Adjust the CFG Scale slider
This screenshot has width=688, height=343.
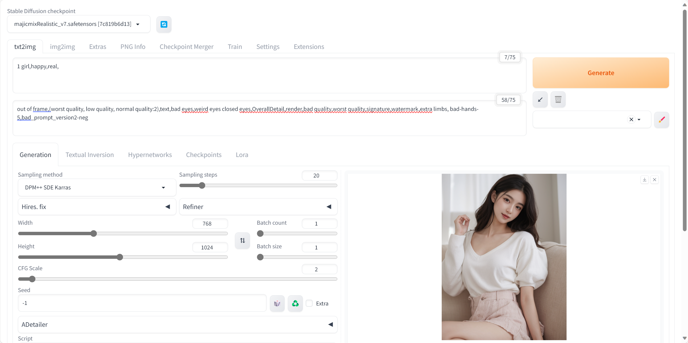coord(177,279)
